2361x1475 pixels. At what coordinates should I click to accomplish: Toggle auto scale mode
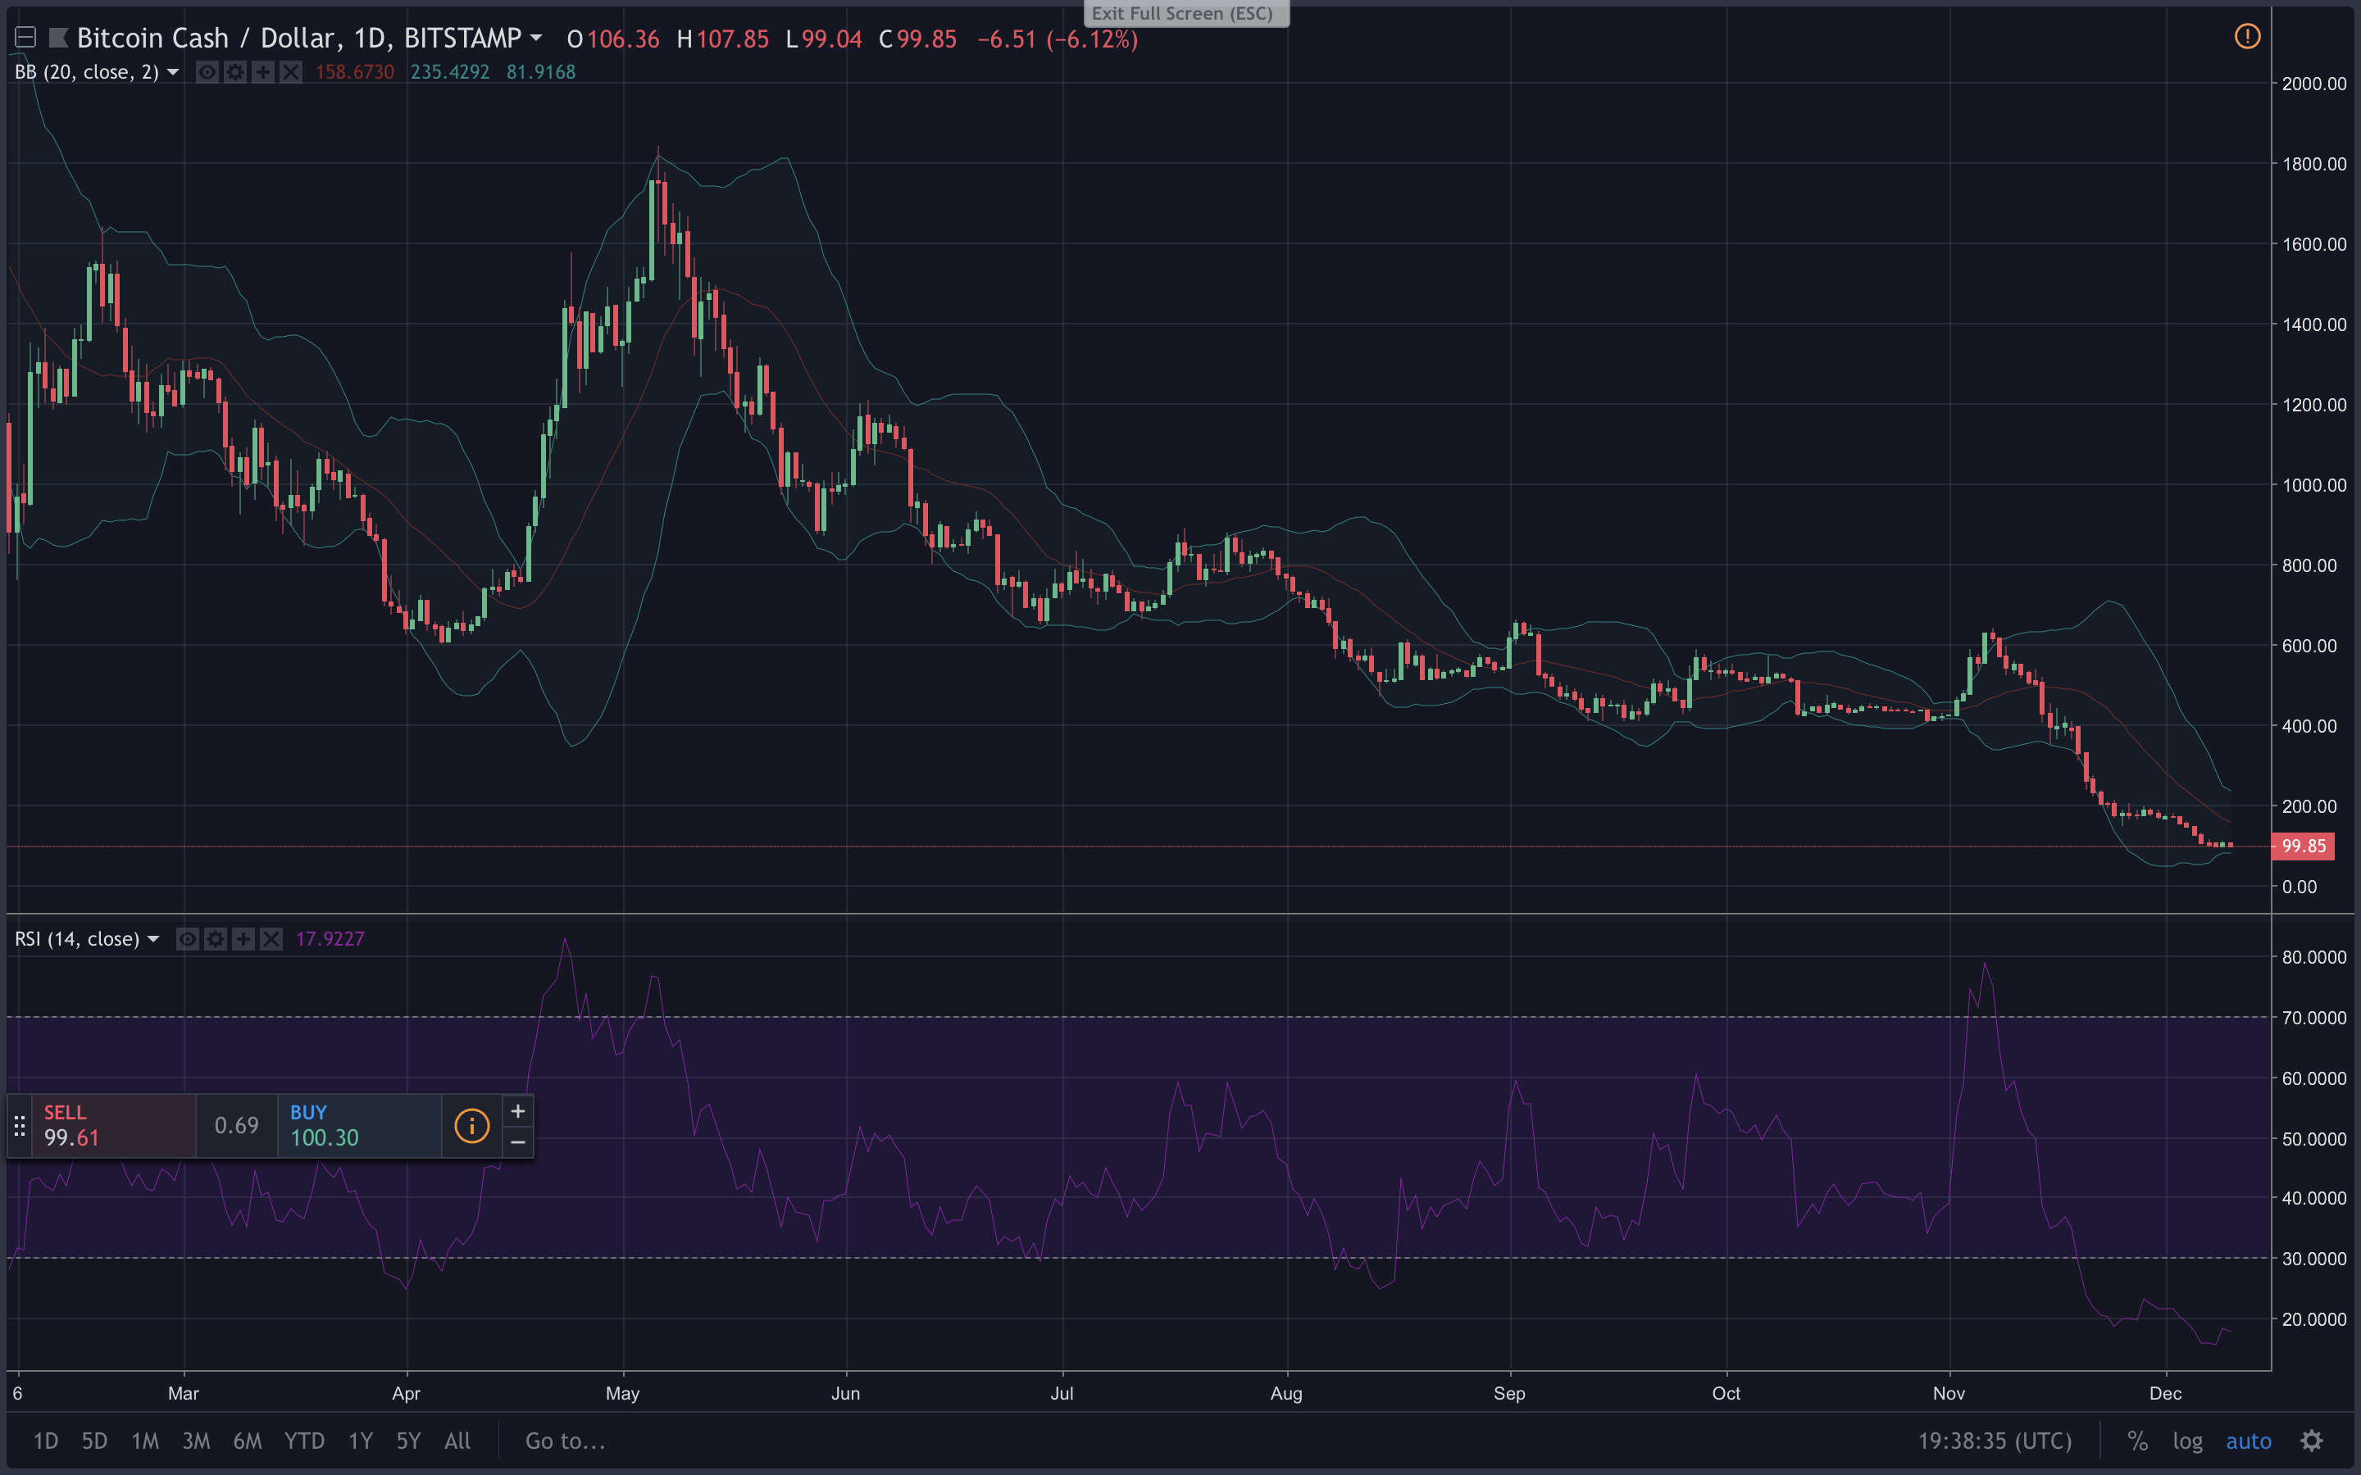pos(2249,1441)
